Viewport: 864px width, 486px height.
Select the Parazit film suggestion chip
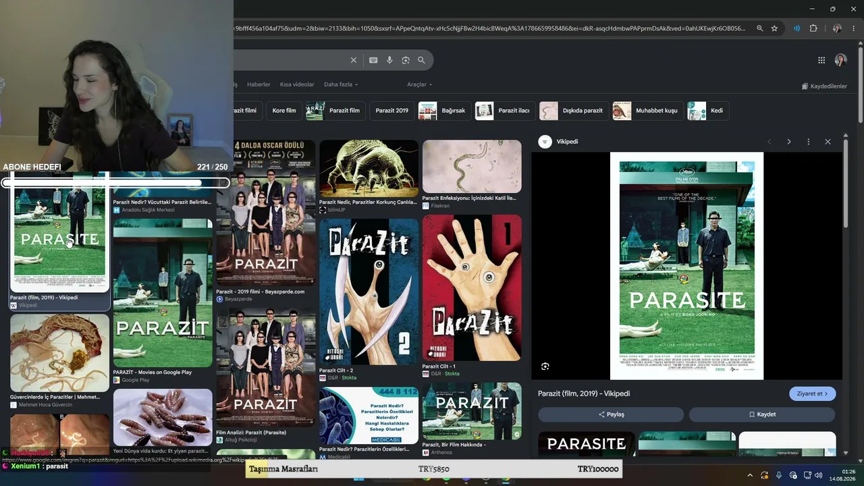click(334, 111)
